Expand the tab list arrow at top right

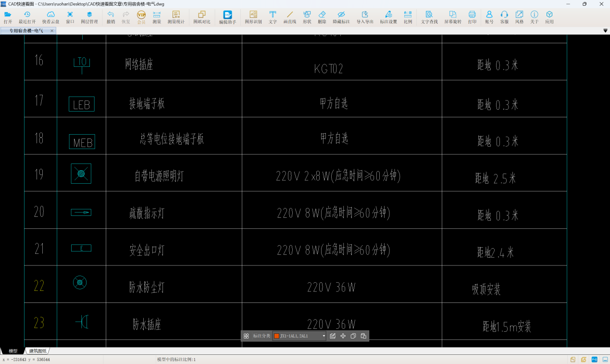coord(605,31)
